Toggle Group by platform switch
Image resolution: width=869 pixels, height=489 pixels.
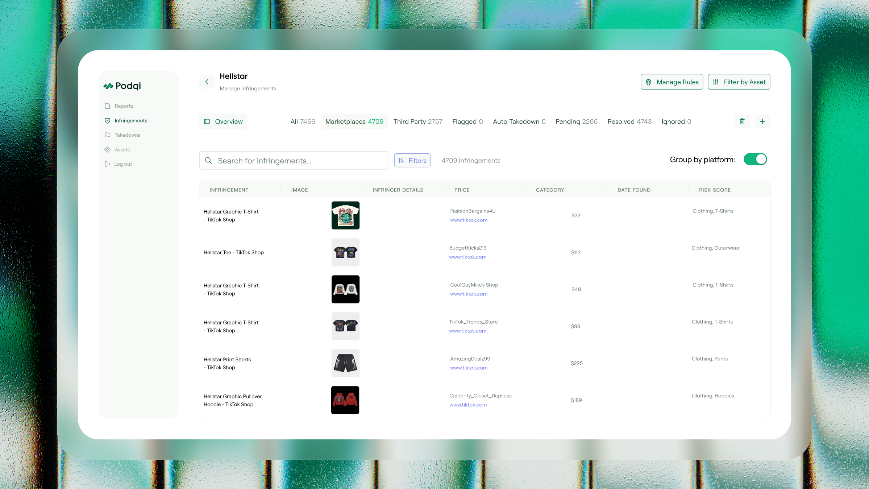point(755,159)
